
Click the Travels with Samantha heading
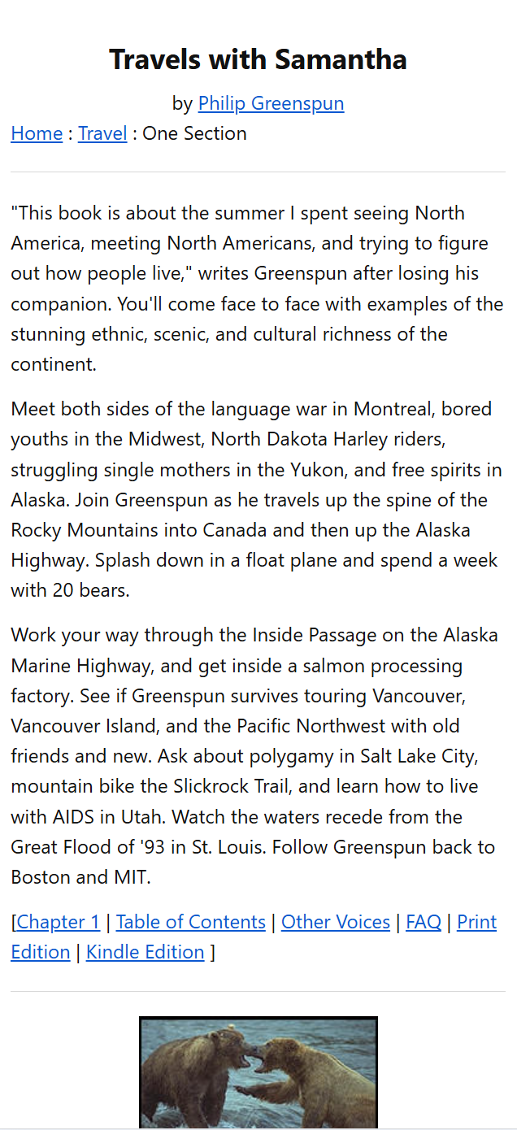click(258, 59)
